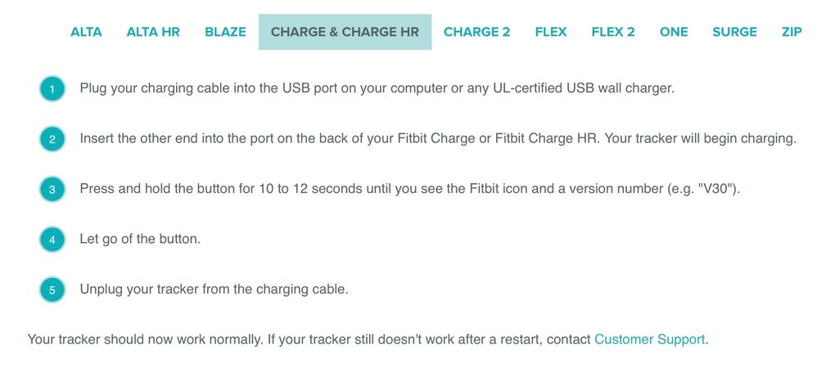Click the 'Unplug your tracker' instruction text
The width and height of the screenshot is (817, 369).
(214, 290)
